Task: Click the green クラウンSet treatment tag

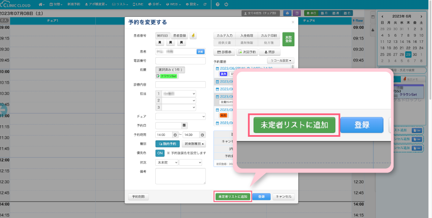Action: 168,76
